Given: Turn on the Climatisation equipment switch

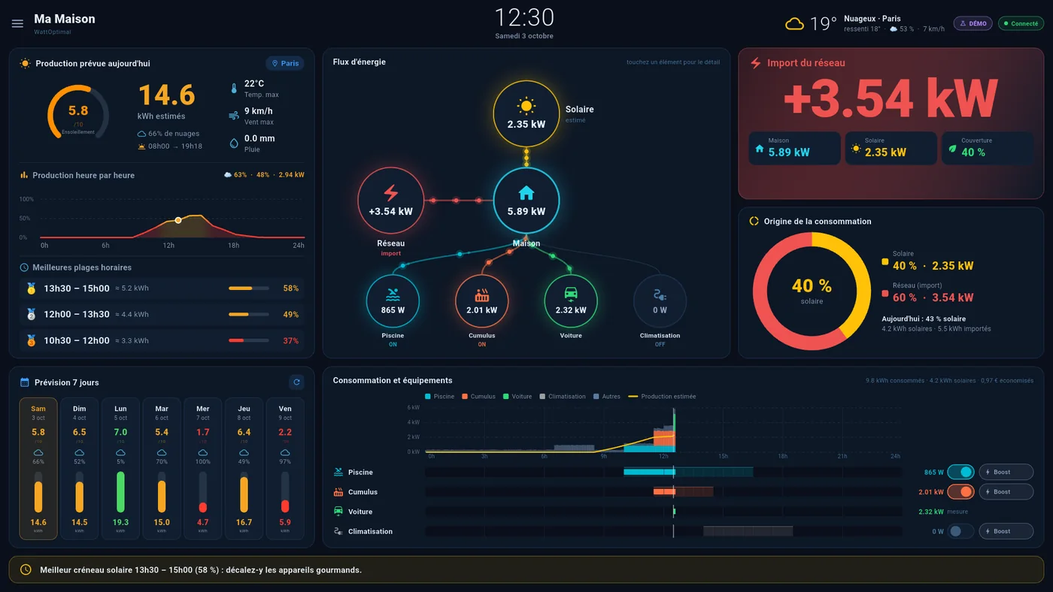Looking at the screenshot, I should click(x=960, y=531).
